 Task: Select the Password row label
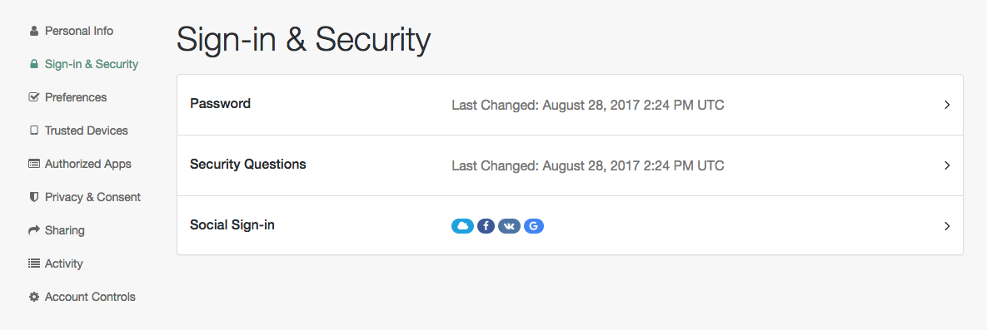click(221, 104)
